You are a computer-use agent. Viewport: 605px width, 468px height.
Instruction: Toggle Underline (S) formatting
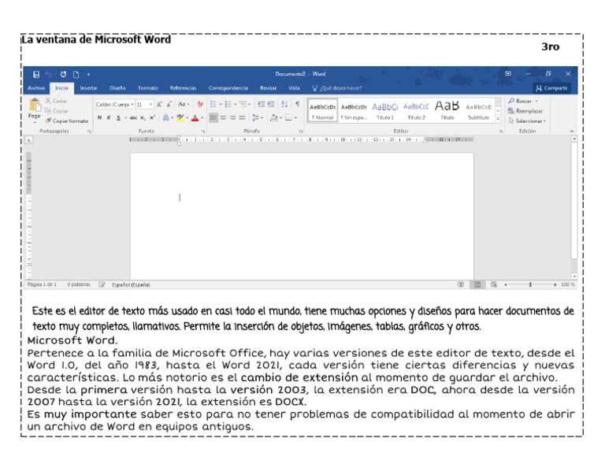(119, 117)
